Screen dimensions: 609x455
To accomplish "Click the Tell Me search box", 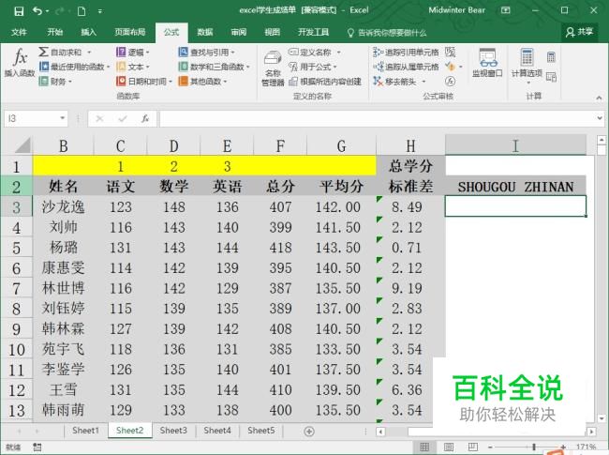I will tap(387, 33).
